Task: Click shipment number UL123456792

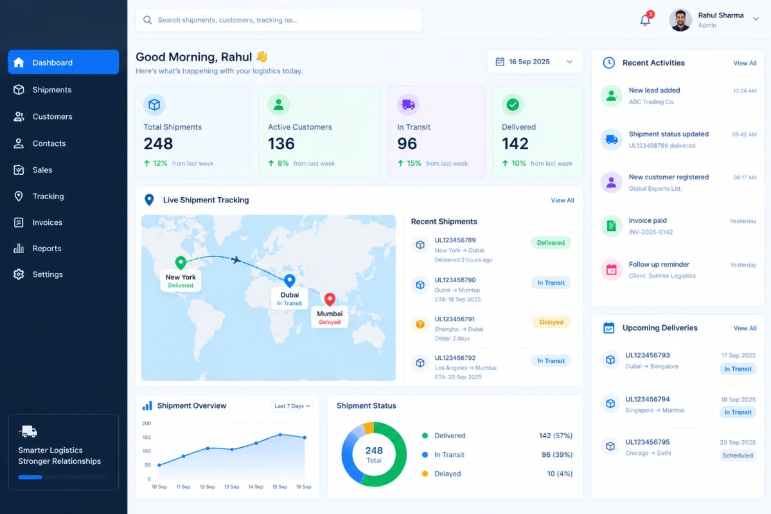Action: (455, 358)
